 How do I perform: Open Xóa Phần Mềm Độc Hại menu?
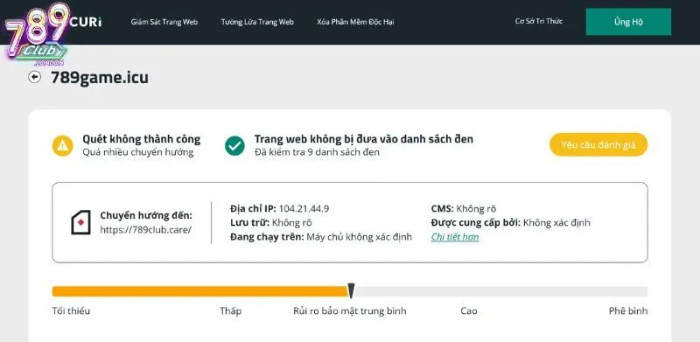355,22
